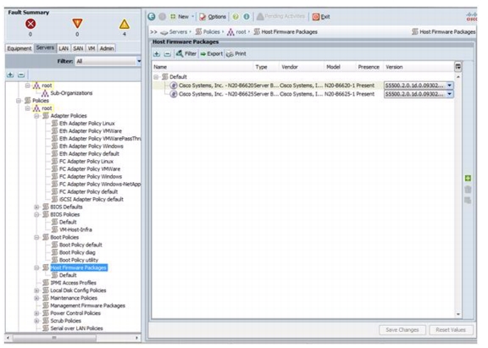The width and height of the screenshot is (488, 348).
Task: Click the Exit button in toolbar
Action: point(321,16)
